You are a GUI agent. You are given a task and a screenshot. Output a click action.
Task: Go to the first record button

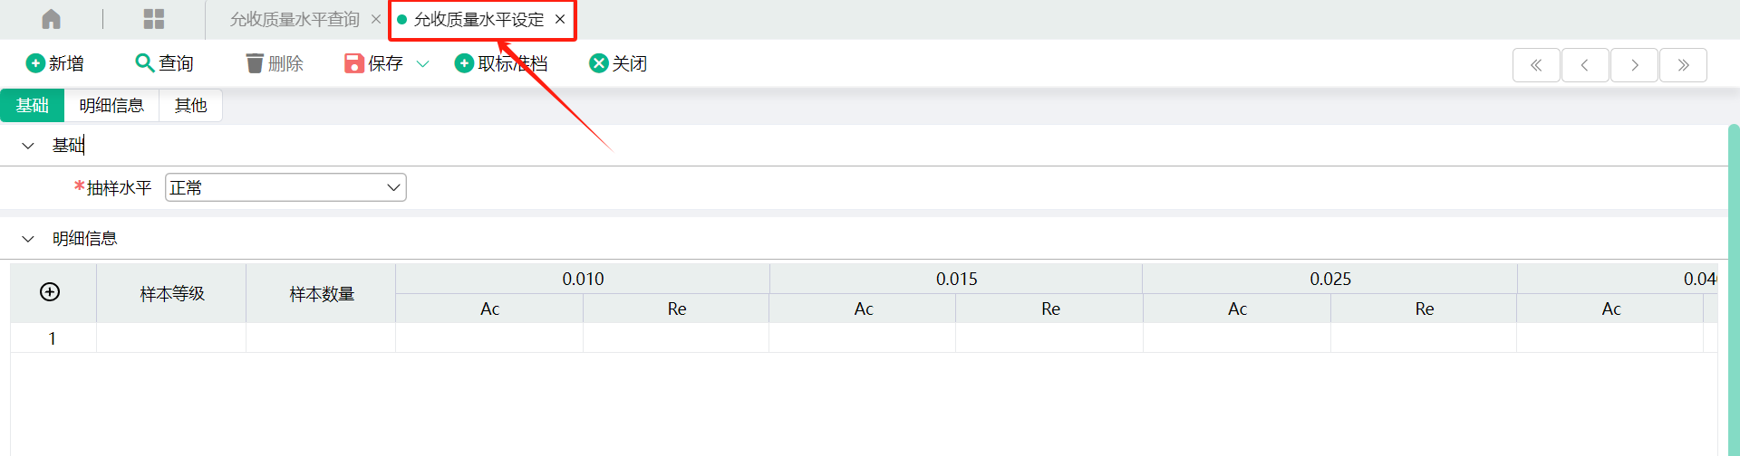1536,65
